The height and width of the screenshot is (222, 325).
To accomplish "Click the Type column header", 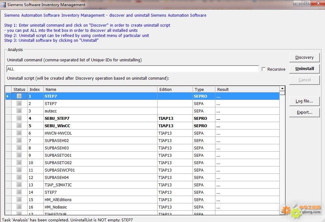I will click(204, 89).
